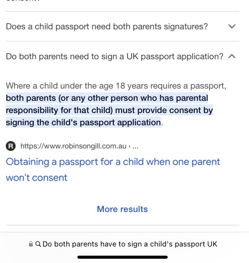249x263 pixels.
Task: Expand the child passport signatures question chevron
Action: (232, 26)
